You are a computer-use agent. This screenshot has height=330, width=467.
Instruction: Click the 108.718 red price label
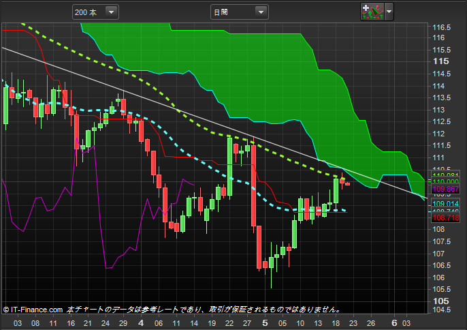tap(445, 217)
